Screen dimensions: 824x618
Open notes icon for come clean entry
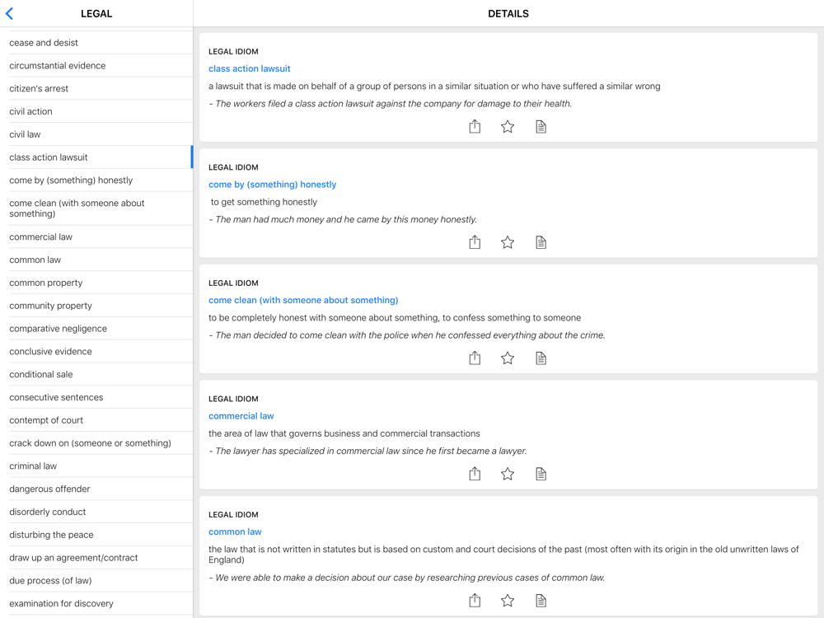pyautogui.click(x=541, y=358)
